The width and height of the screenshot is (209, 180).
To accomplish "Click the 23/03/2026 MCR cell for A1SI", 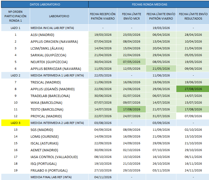I will [x=132, y=35].
